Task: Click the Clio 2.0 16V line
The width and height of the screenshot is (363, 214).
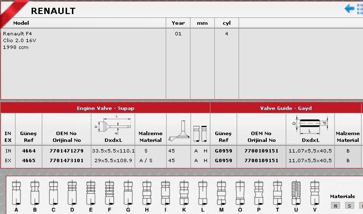Action: (19, 40)
